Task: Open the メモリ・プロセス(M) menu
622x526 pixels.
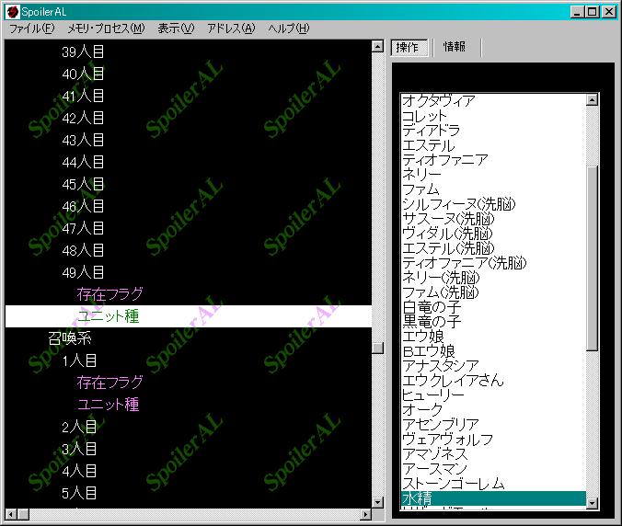Action: click(103, 29)
